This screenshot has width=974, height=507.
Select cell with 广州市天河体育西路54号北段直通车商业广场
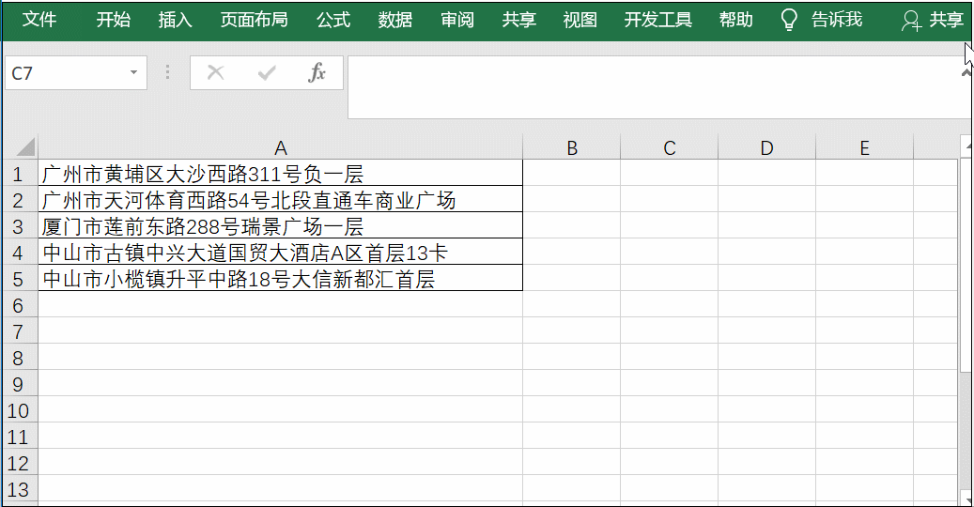pyautogui.click(x=280, y=200)
